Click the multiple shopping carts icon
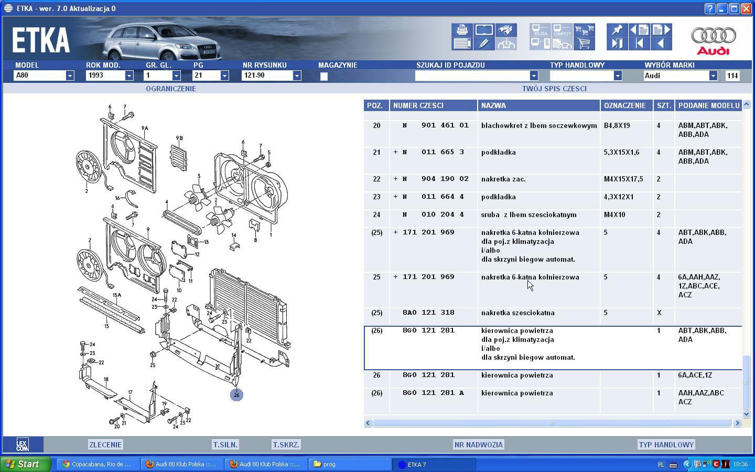Viewport: 755px width, 472px height. pos(584,30)
